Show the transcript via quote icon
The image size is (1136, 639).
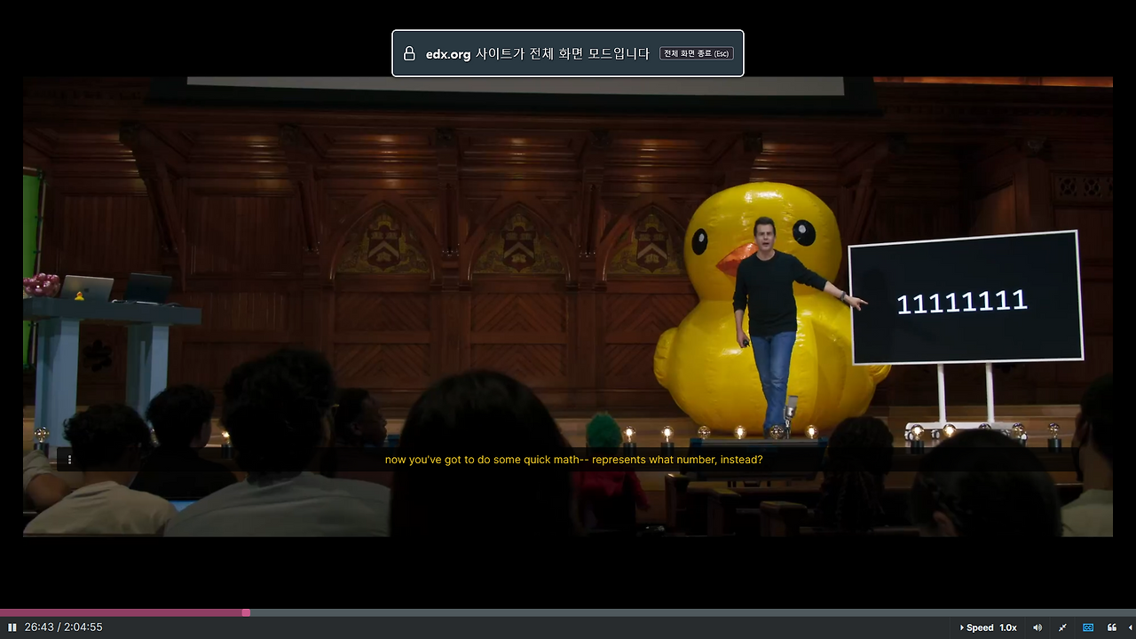1112,627
